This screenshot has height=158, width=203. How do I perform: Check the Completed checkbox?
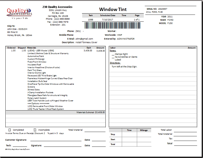point(10,130)
